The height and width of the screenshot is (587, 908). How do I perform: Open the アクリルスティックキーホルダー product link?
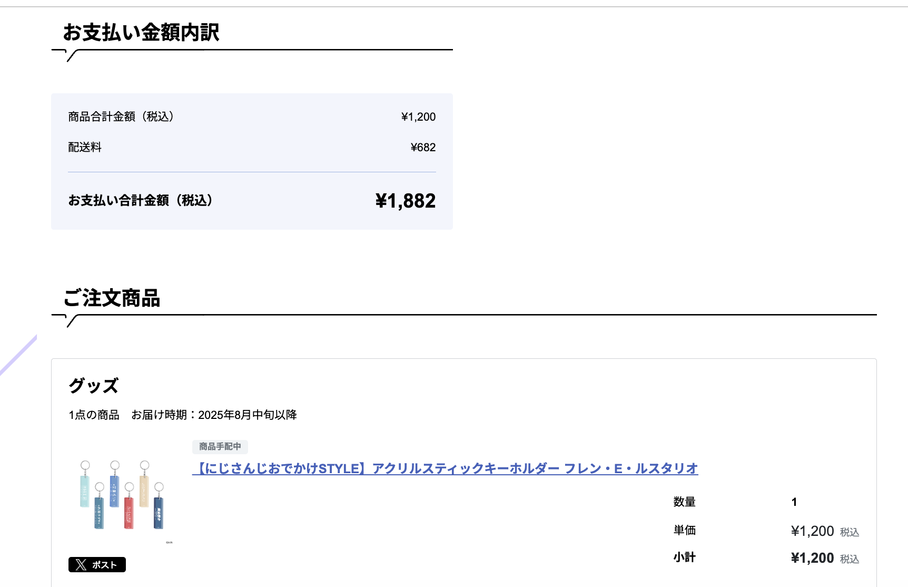pyautogui.click(x=445, y=468)
